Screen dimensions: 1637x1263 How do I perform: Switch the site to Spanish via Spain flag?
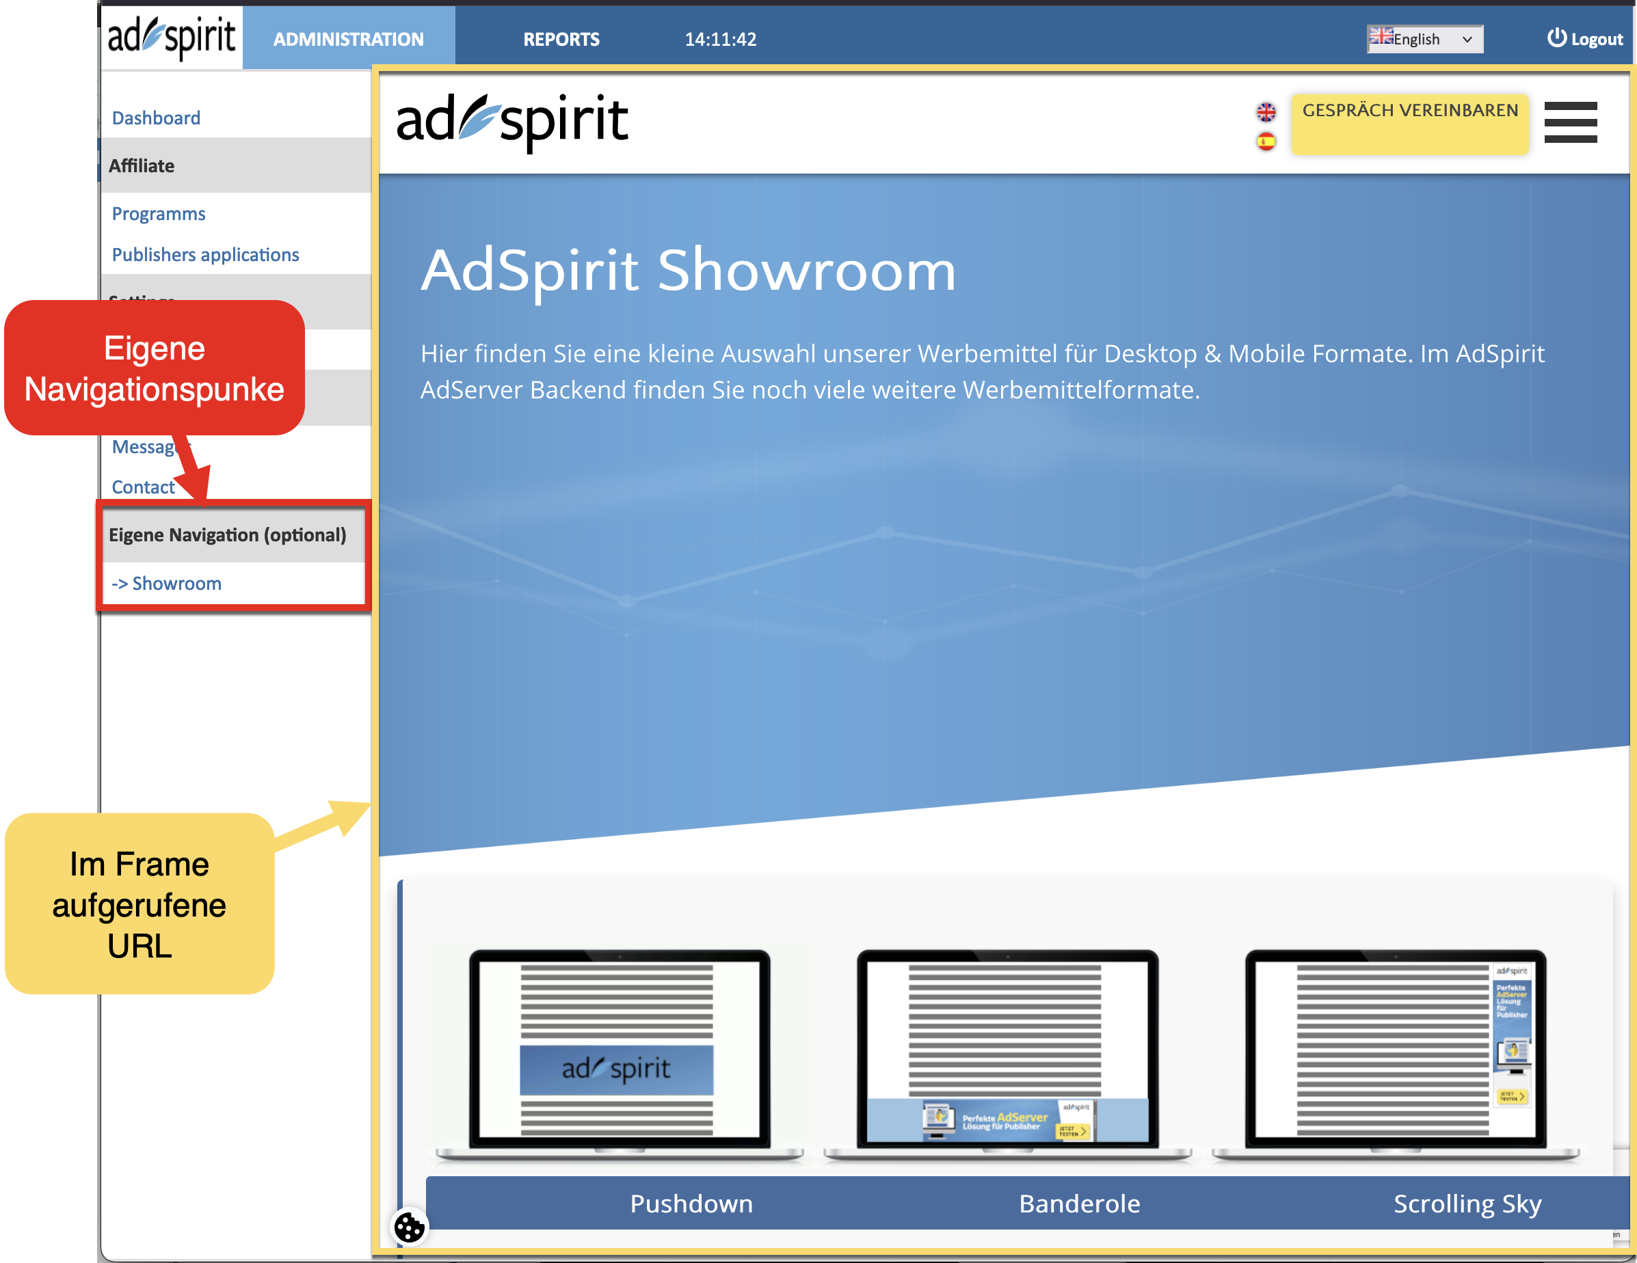pyautogui.click(x=1266, y=141)
